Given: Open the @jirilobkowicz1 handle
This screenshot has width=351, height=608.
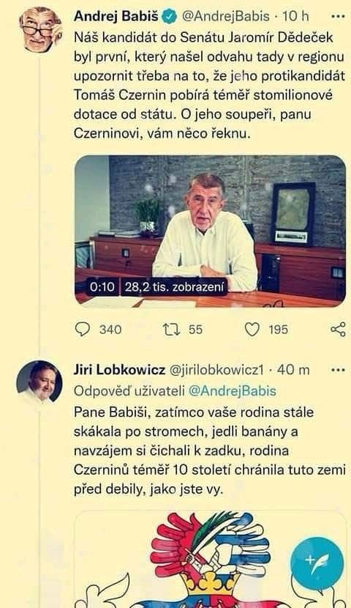Looking at the screenshot, I should click(x=216, y=371).
